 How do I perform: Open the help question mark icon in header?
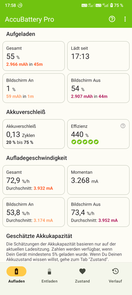coord(112,19)
